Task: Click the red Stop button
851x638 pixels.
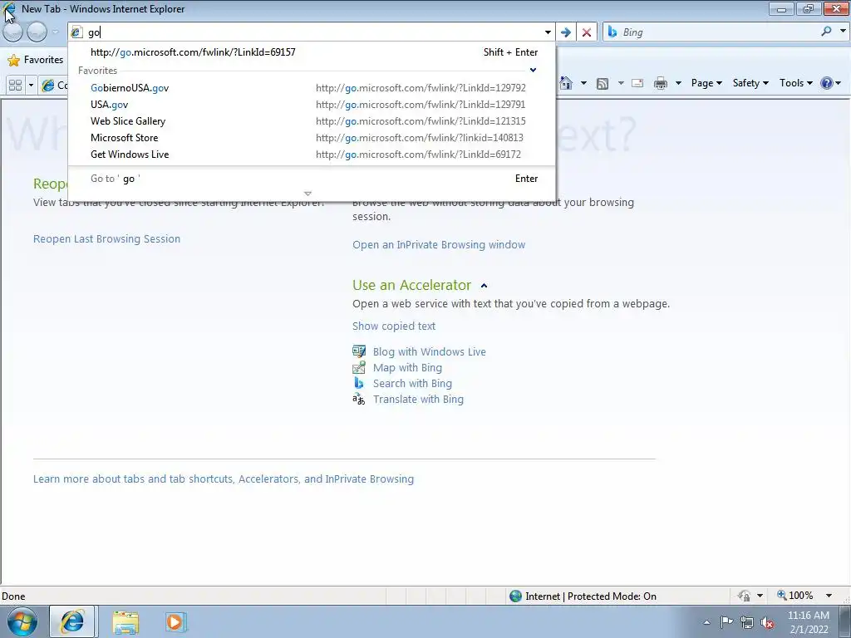Action: [587, 32]
